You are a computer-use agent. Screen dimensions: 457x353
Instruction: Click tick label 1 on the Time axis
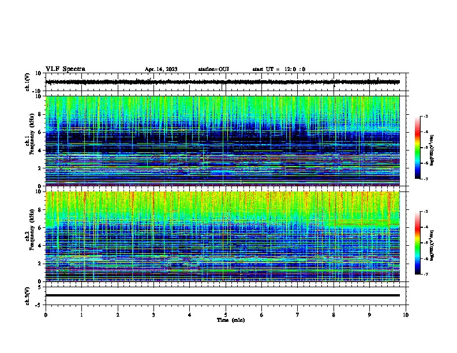[x=82, y=315]
